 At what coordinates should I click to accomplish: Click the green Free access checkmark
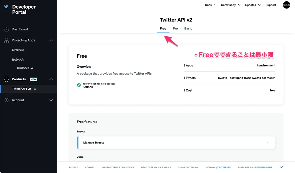(x=79, y=85)
